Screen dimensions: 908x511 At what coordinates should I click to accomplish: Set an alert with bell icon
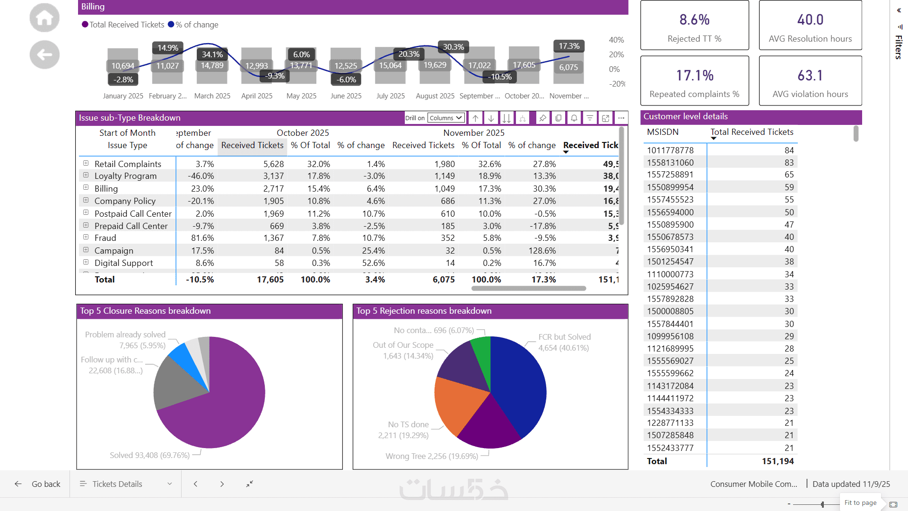[x=574, y=118]
